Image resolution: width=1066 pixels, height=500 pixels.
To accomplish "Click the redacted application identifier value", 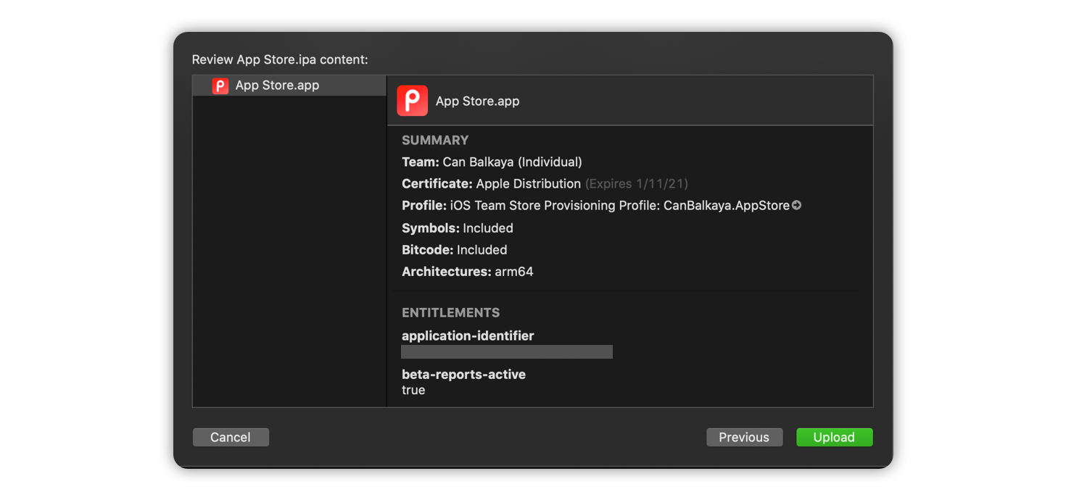I will [507, 351].
